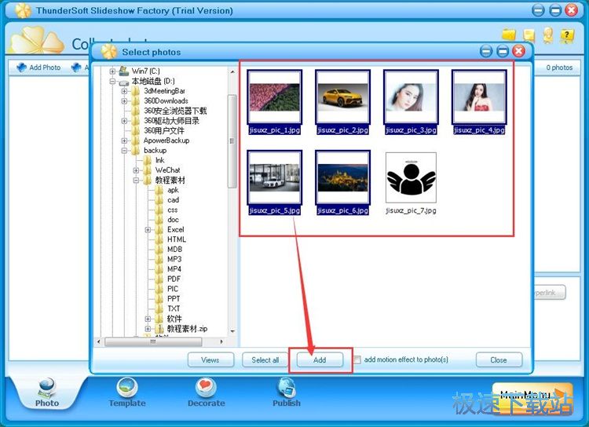Select the yellow car thumbnail jisuxz_pic_2.jpg
This screenshot has width=589, height=427.
342,102
